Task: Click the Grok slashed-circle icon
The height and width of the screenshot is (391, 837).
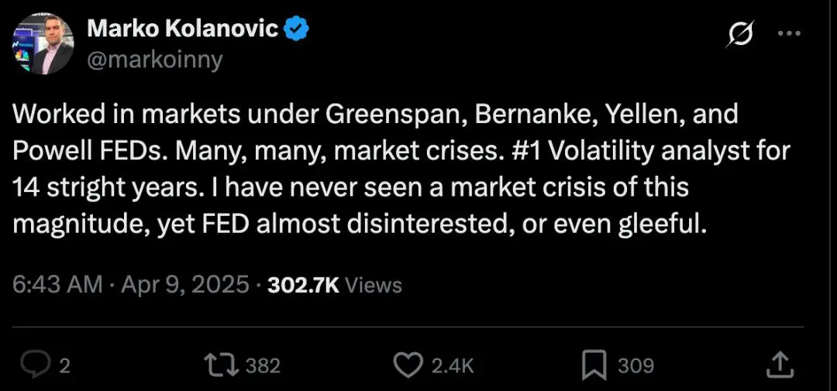Action: pyautogui.click(x=742, y=35)
